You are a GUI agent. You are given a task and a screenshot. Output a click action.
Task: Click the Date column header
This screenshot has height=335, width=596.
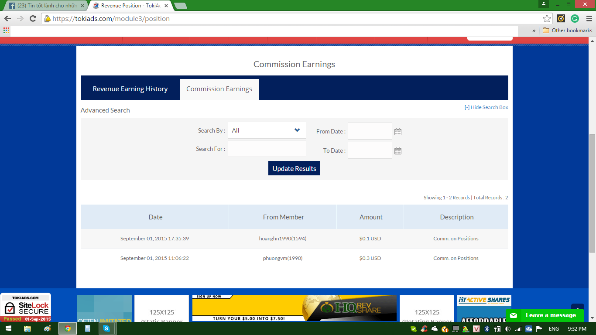click(x=155, y=217)
